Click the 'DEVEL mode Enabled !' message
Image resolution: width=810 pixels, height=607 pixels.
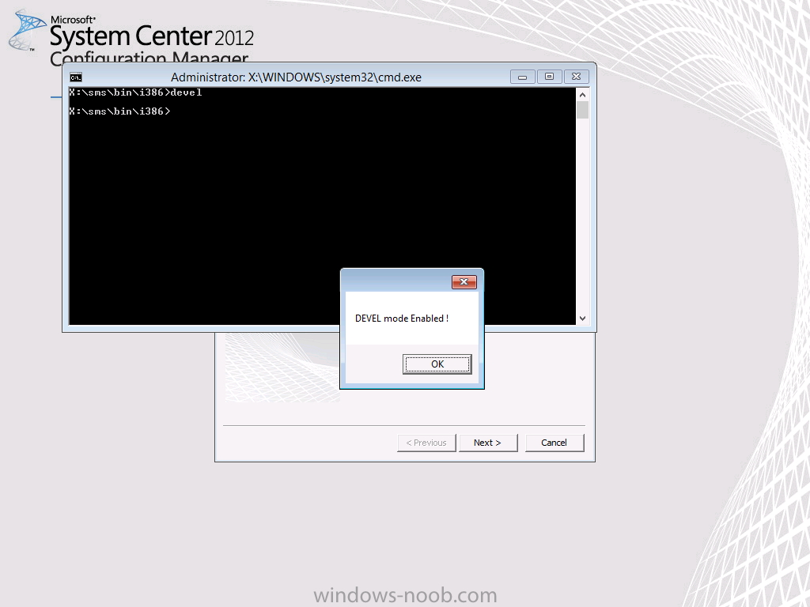point(402,319)
